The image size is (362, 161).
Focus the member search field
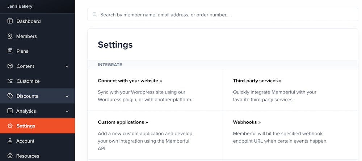[224, 15]
